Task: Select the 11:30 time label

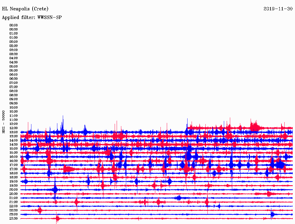Action: (14, 120)
